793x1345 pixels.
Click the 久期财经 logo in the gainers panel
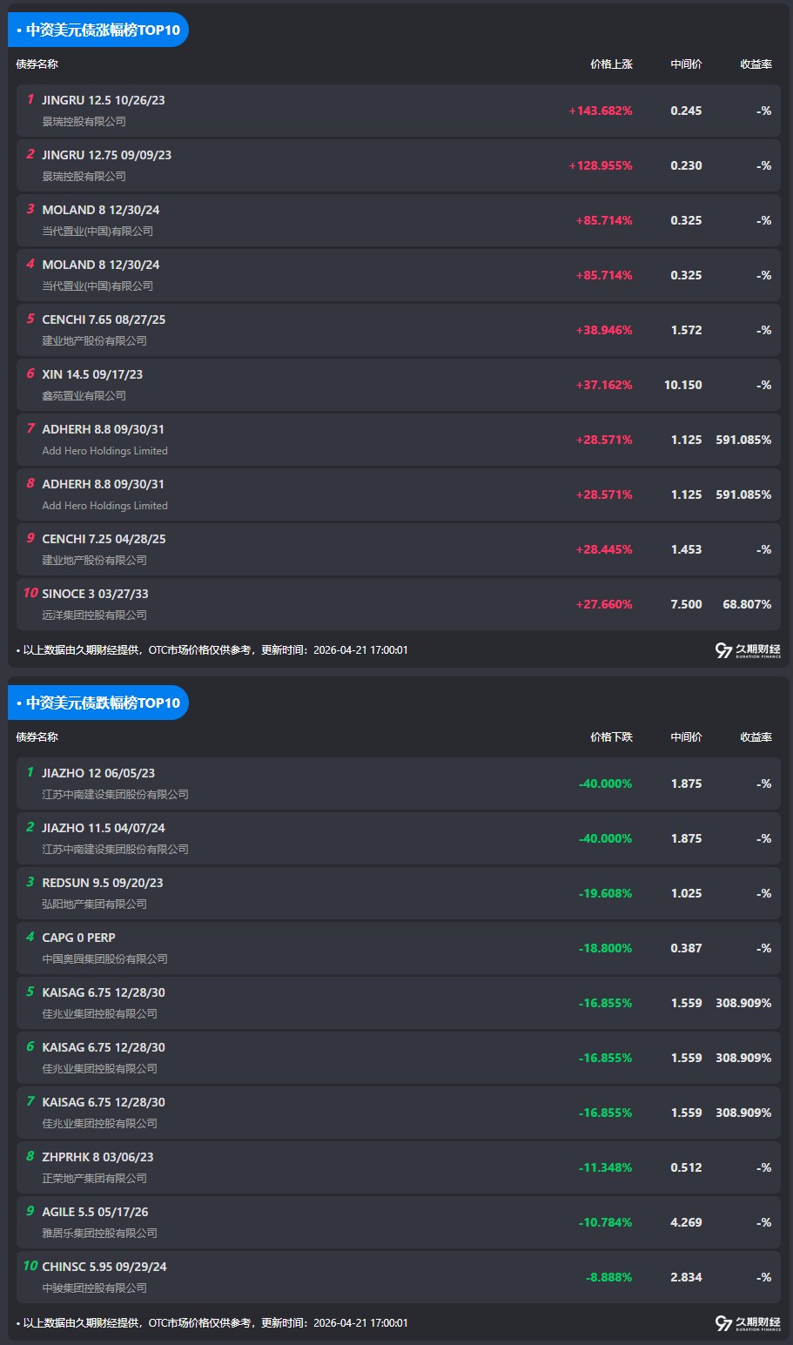(x=748, y=650)
